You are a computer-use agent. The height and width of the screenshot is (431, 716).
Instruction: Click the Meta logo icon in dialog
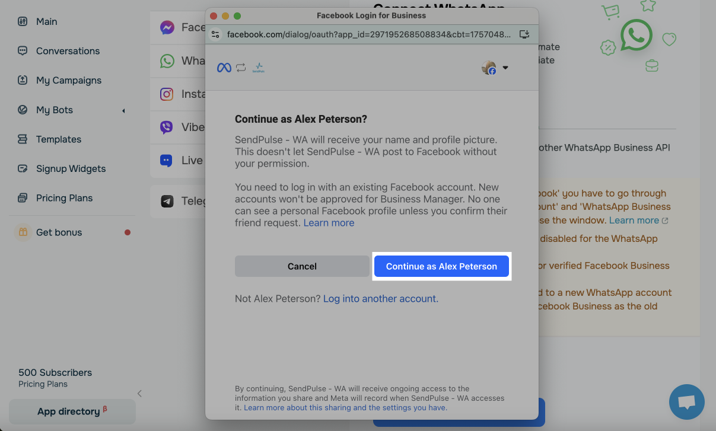(224, 68)
